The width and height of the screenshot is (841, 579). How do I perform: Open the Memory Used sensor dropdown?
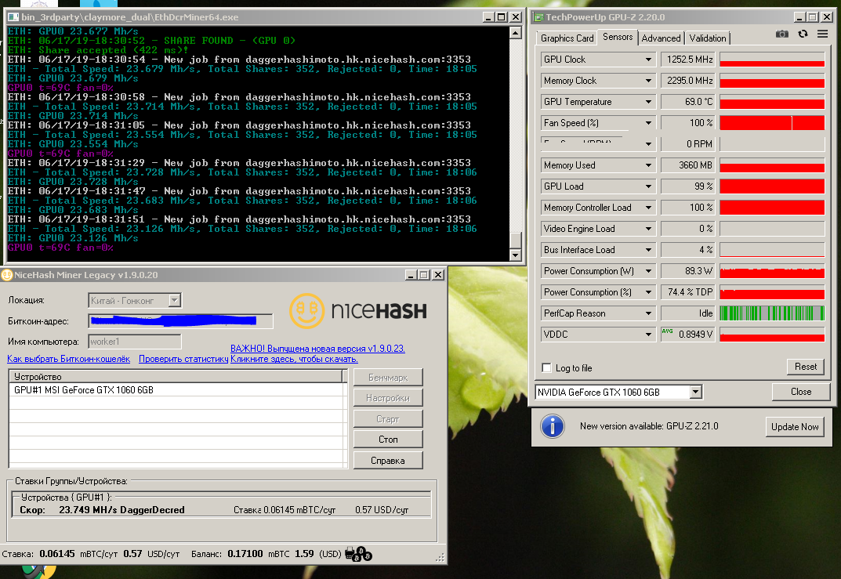648,165
